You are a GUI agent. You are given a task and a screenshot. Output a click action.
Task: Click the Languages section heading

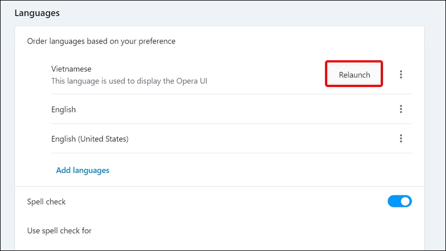tap(37, 12)
